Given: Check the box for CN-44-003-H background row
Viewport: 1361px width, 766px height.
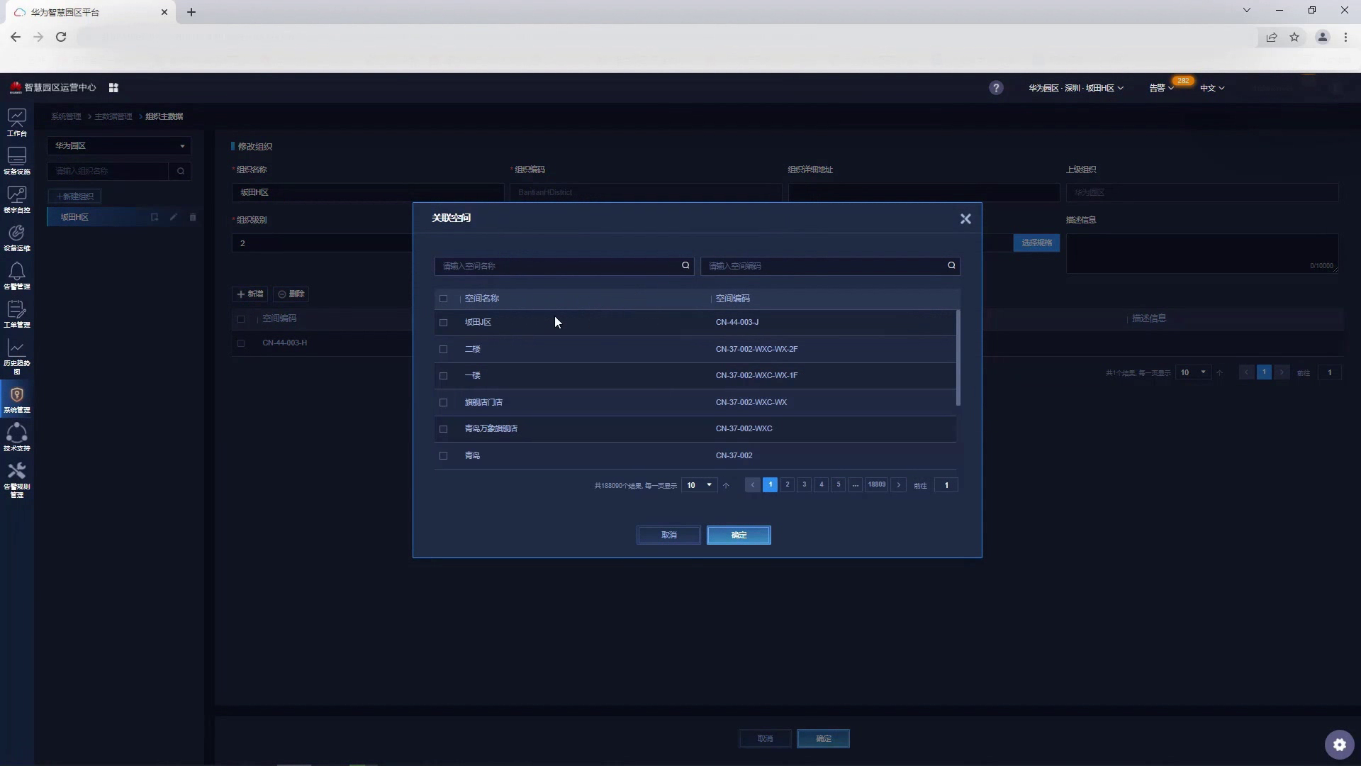Looking at the screenshot, I should point(241,343).
